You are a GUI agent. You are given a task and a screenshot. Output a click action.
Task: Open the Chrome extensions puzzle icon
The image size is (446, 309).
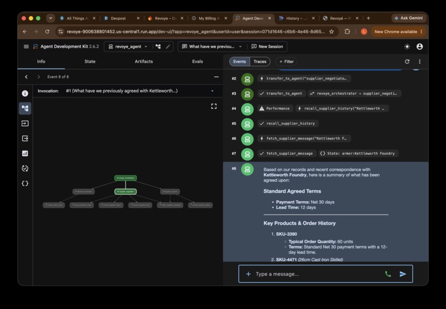pos(347,32)
